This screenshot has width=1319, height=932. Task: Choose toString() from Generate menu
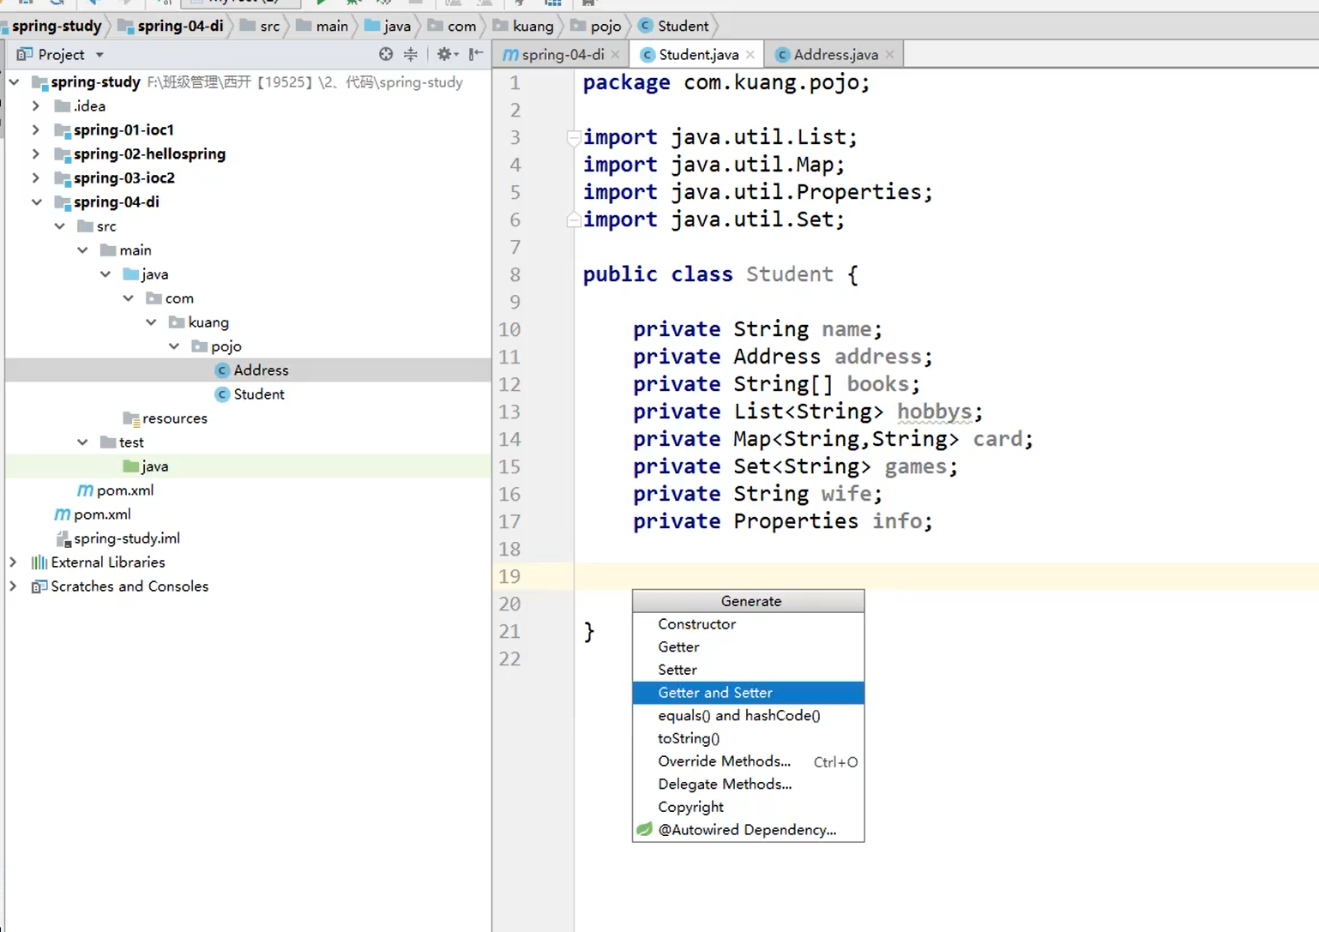point(748,738)
